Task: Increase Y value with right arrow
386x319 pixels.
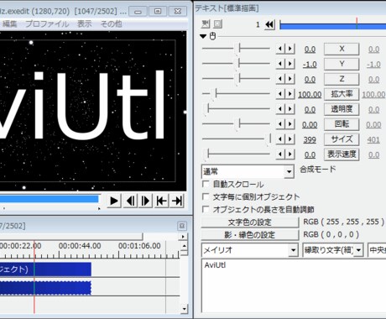Action: [x=290, y=64]
